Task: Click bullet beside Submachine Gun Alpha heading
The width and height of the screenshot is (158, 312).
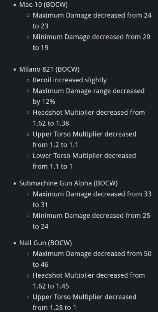Action: (x=15, y=183)
